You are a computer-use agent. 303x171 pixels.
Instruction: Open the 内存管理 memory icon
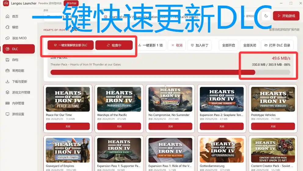7,103
